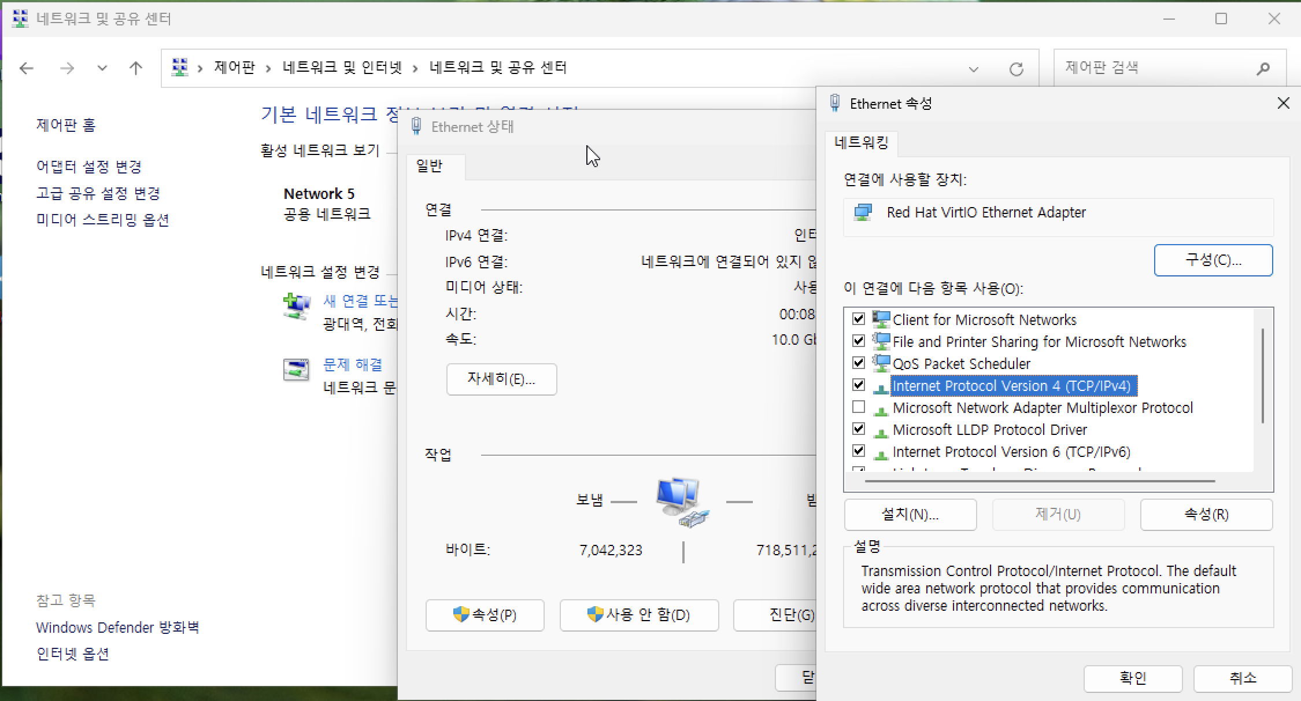Expand the chevron after 제어판 breadcrumb
1301x701 pixels.
tap(268, 68)
